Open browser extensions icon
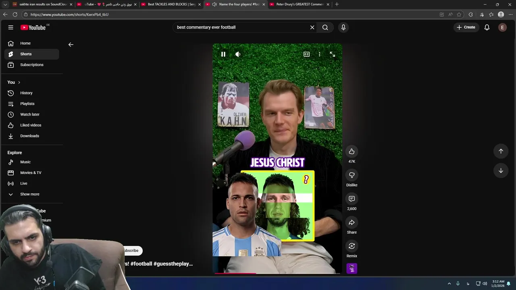The height and width of the screenshot is (290, 516). [471, 14]
